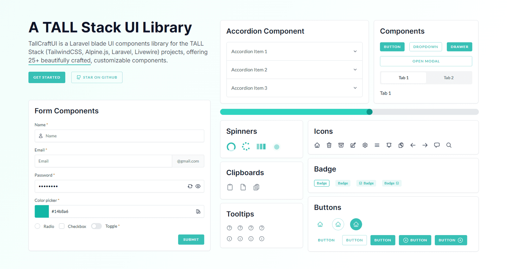
Task: Switch on the Toggle control
Action: 96,226
